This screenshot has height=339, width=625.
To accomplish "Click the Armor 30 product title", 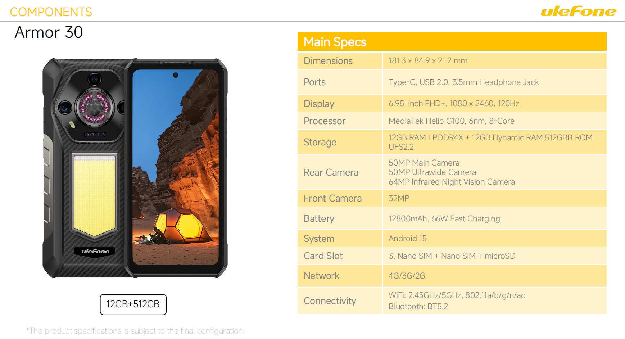I will (x=49, y=32).
